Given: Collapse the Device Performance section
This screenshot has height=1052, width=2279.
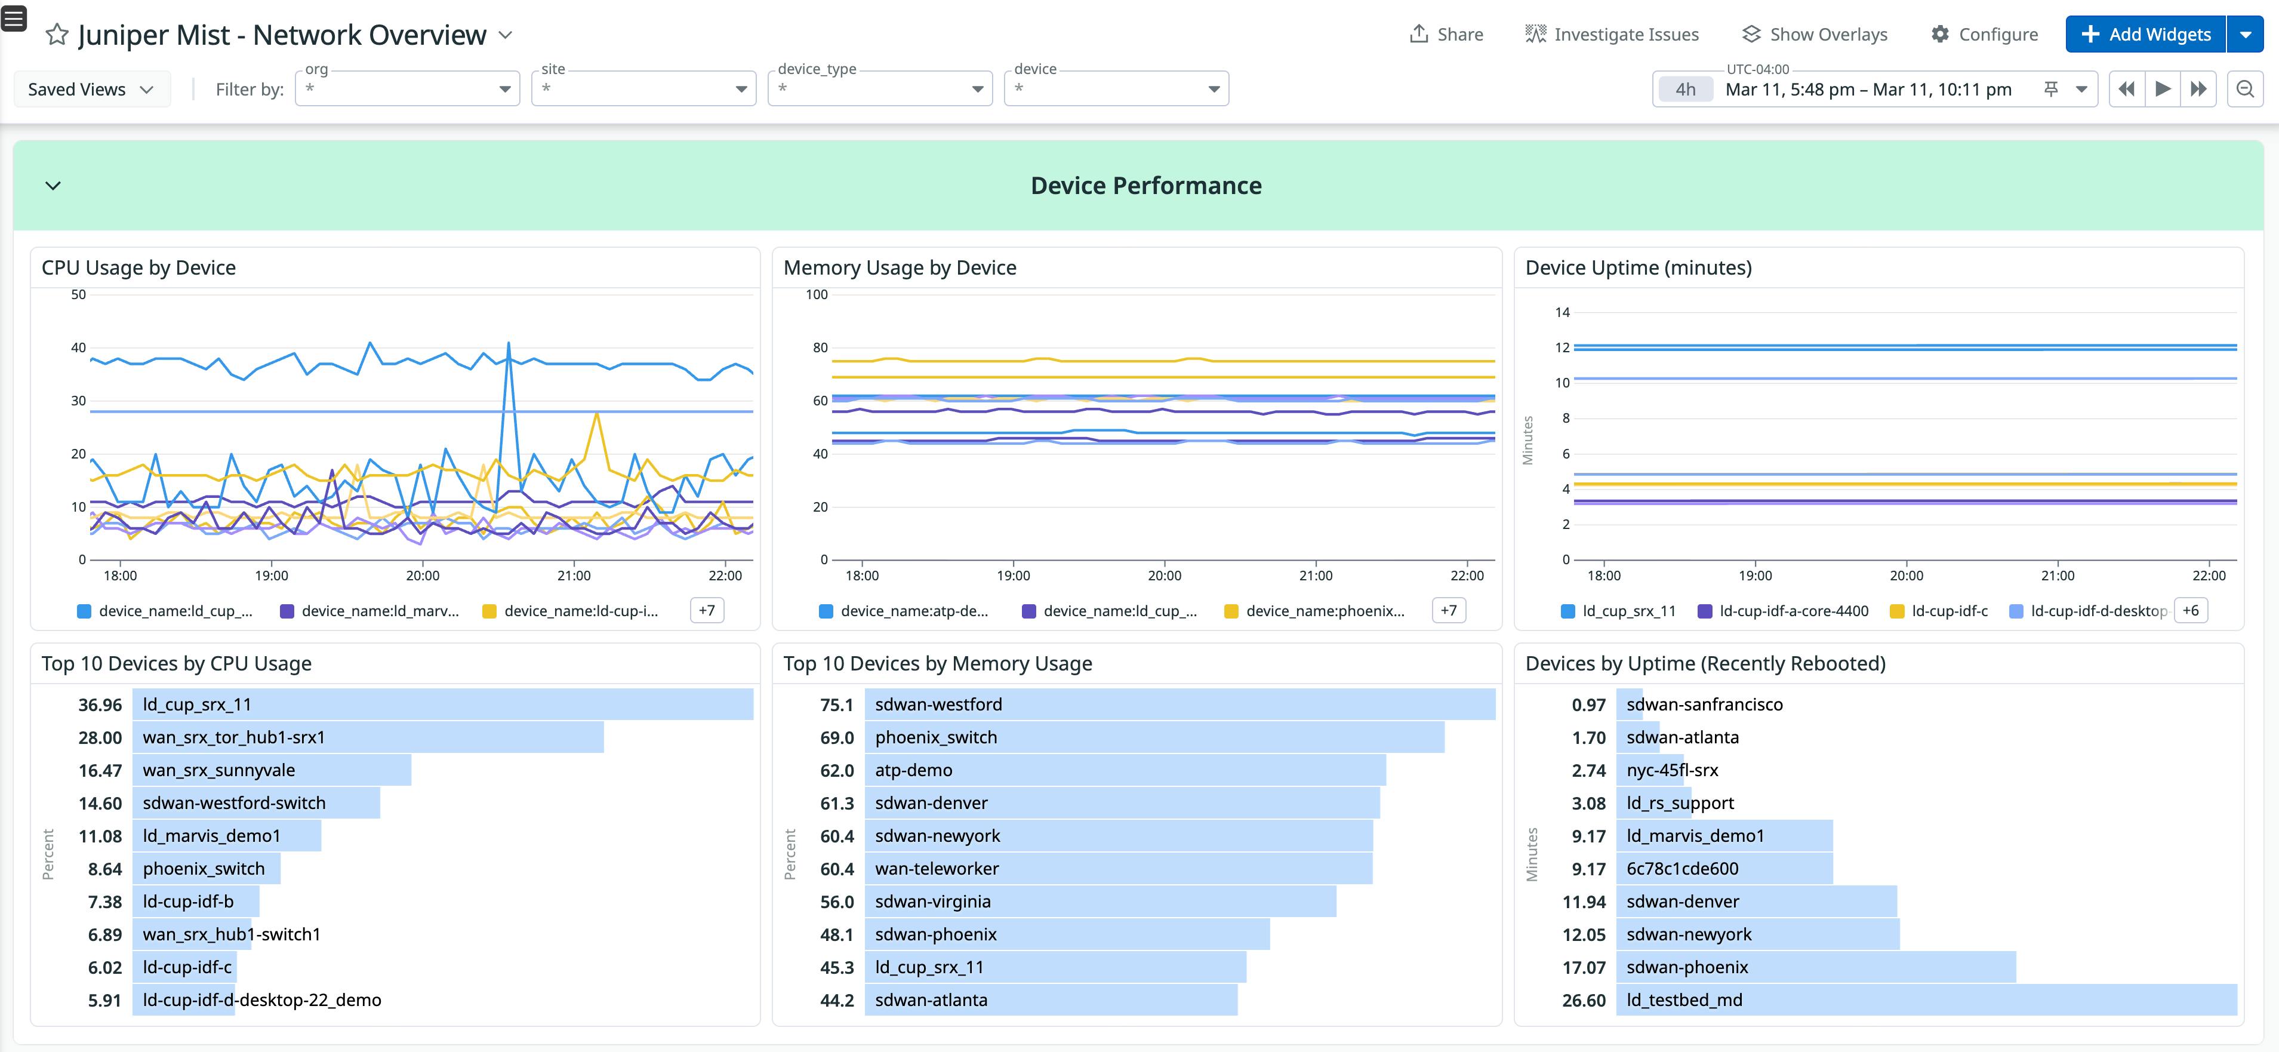Looking at the screenshot, I should (52, 186).
